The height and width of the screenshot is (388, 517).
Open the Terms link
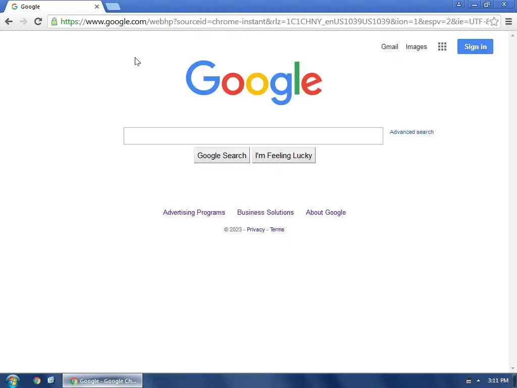point(277,230)
